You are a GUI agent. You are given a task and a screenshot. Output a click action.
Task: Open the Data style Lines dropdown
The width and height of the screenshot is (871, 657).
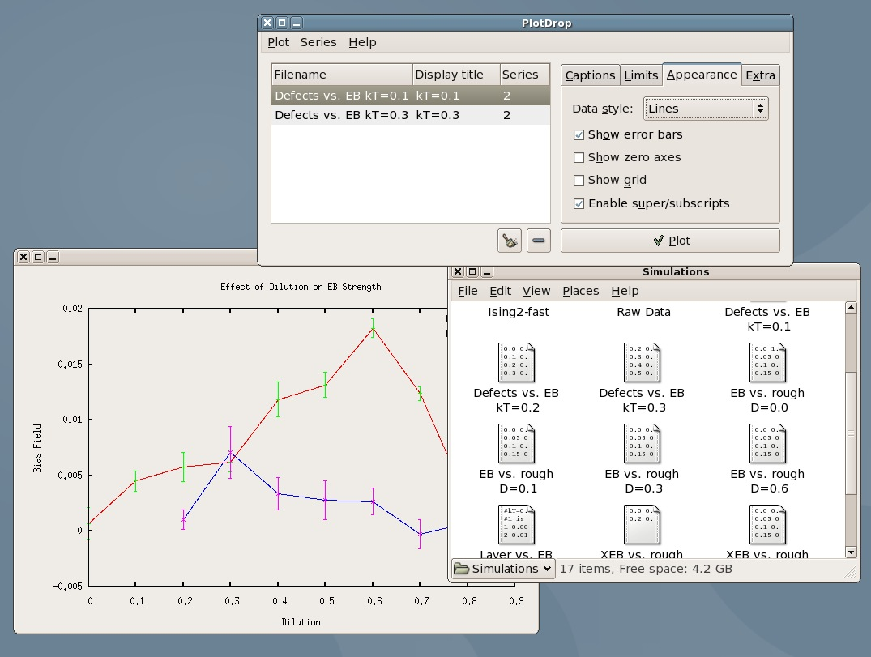[x=706, y=109]
